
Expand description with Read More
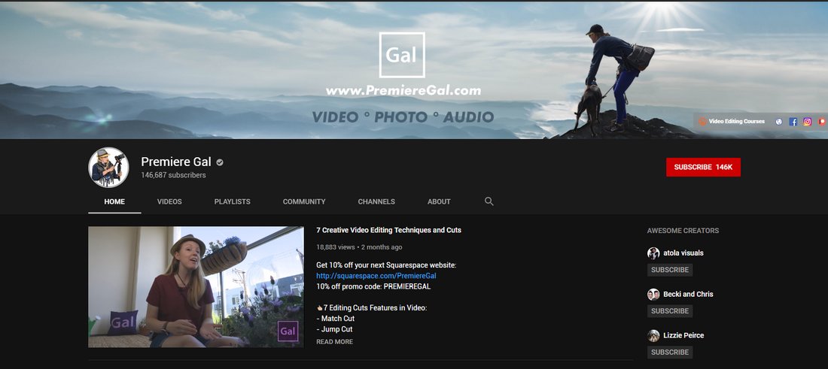pos(334,342)
